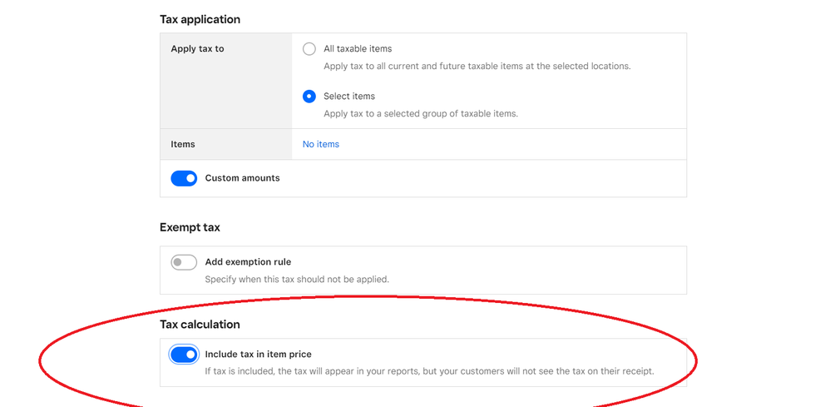Click the "All taxable items" label text
830x407 pixels.
click(x=358, y=49)
